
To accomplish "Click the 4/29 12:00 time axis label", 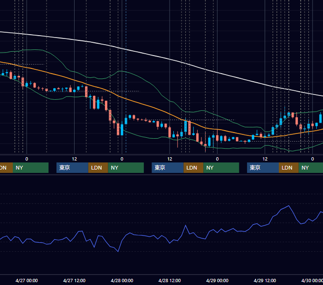I will (265, 280).
